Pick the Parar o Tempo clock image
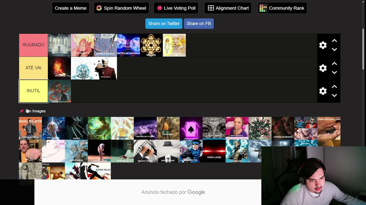Viewport: 366px width, 205px height. click(145, 151)
